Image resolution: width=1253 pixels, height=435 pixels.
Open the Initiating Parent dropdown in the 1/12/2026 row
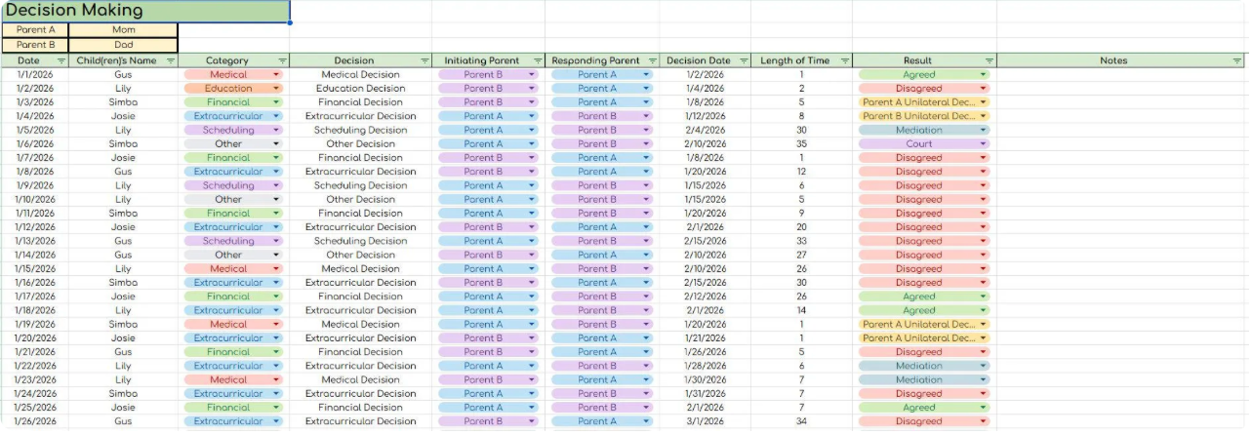click(x=532, y=227)
